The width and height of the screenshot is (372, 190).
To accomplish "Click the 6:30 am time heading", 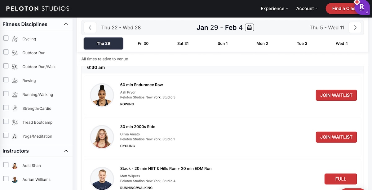I will (96, 68).
